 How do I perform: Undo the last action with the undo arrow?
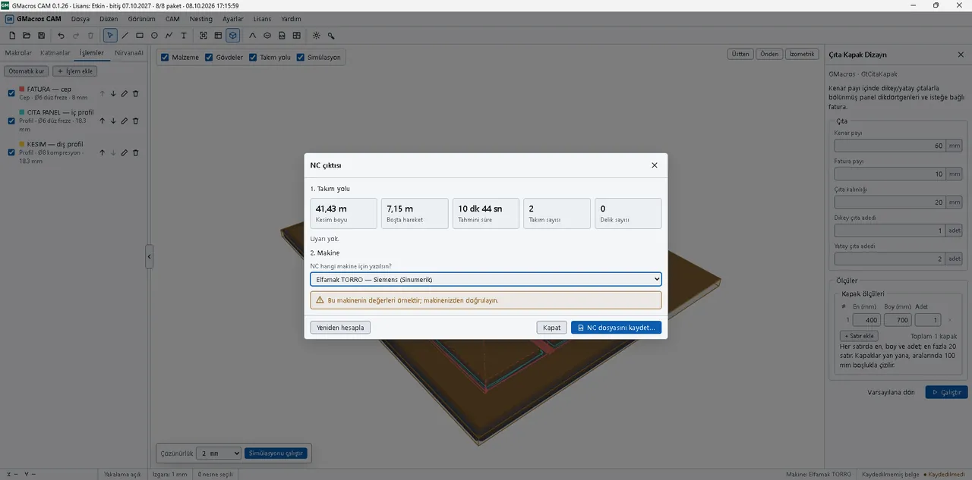click(62, 36)
